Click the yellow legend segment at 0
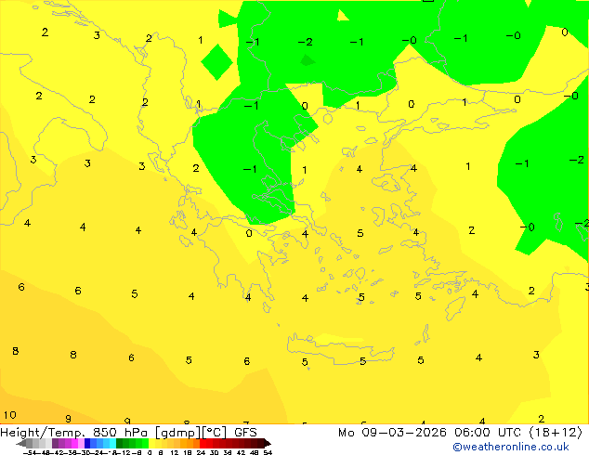The height and width of the screenshot is (455, 589). click(151, 443)
